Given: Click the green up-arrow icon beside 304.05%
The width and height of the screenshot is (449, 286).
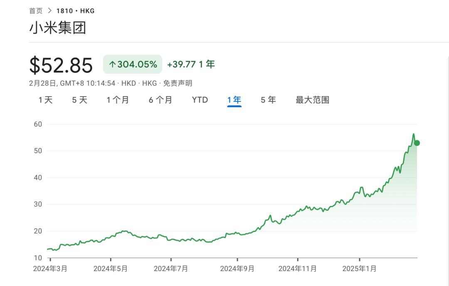Looking at the screenshot, I should [x=112, y=64].
